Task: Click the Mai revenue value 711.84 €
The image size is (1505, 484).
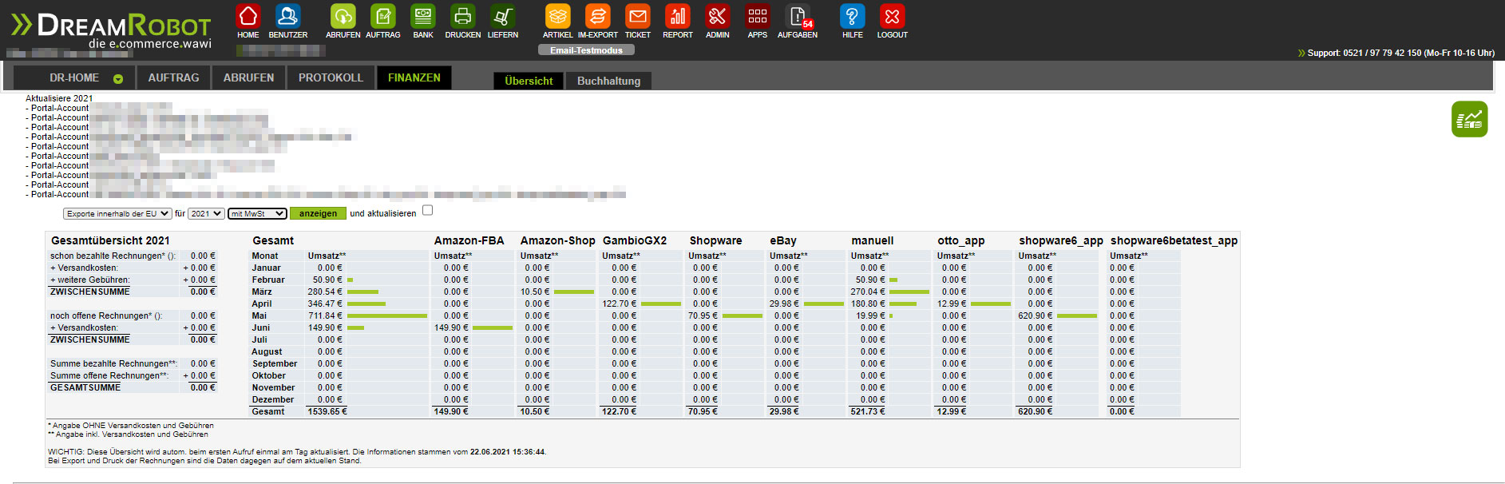Action: (x=325, y=315)
